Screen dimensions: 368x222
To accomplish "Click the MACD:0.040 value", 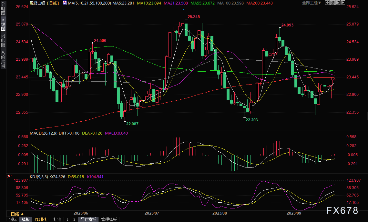I will click(x=117, y=133).
